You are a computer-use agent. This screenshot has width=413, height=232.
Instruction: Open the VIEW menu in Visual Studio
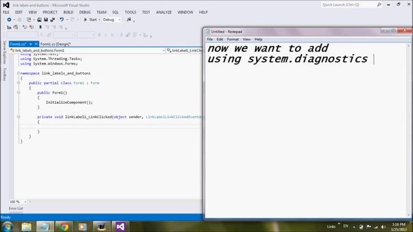tap(33, 12)
